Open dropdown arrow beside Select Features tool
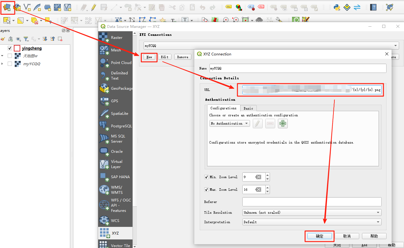Viewport: 404px width, 248px height. [x=13, y=21]
